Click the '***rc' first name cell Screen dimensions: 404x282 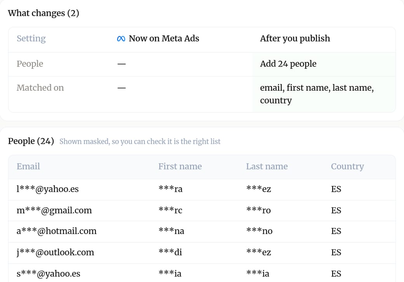(x=170, y=210)
